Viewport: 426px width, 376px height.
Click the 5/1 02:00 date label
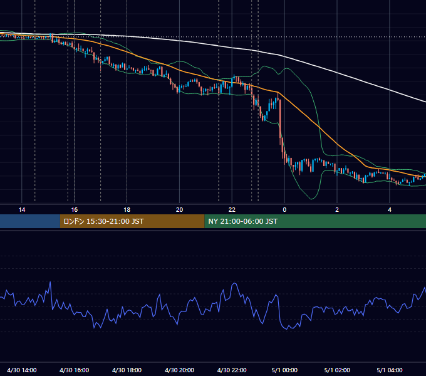pos(337,370)
